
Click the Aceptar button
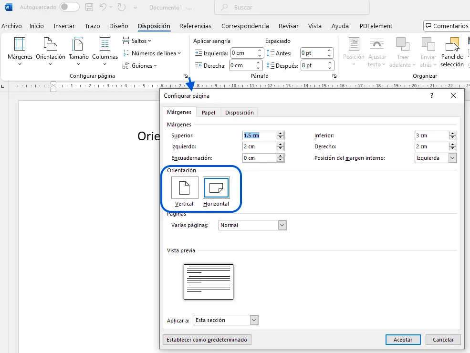click(x=403, y=340)
